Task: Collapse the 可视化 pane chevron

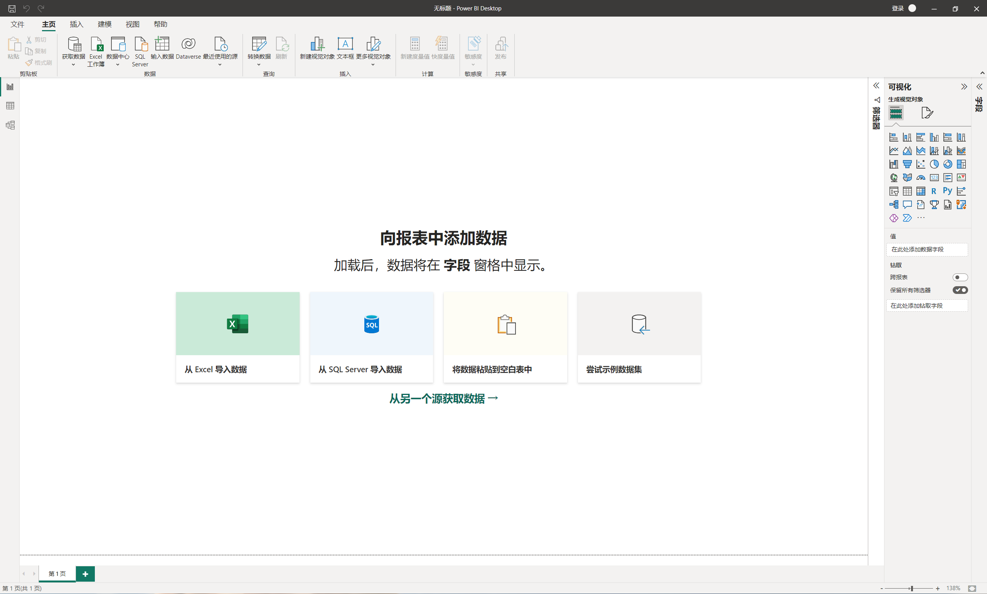Action: pyautogui.click(x=964, y=87)
